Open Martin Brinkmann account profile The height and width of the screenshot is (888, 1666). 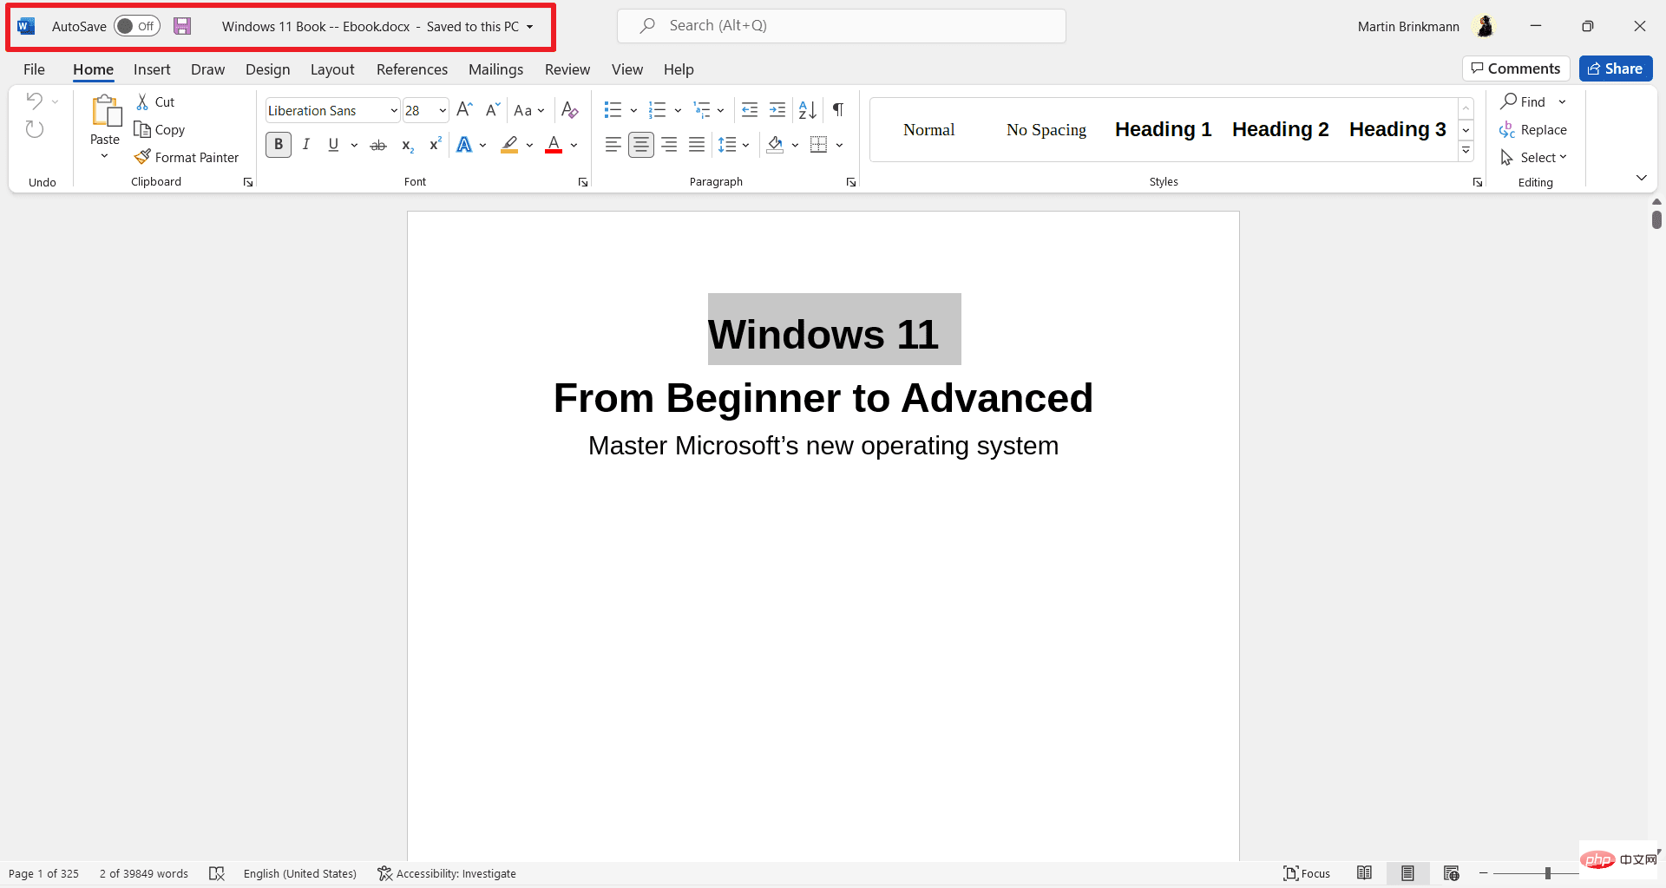[x=1427, y=27]
